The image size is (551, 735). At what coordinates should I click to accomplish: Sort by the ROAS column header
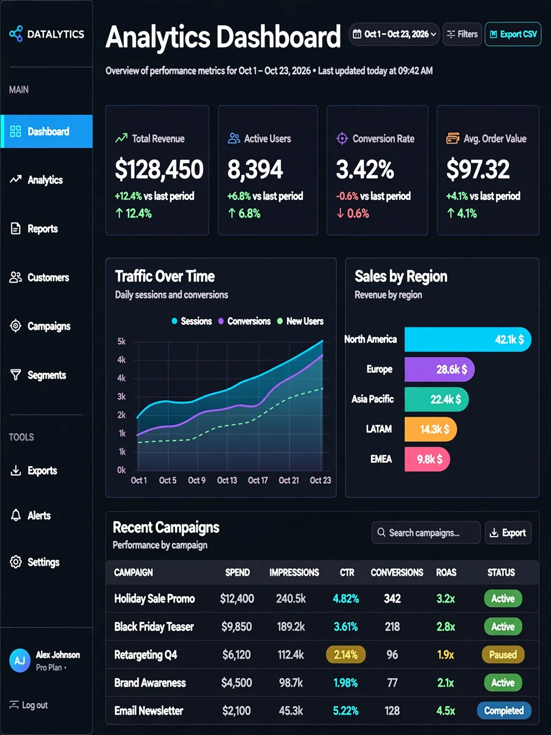click(446, 573)
